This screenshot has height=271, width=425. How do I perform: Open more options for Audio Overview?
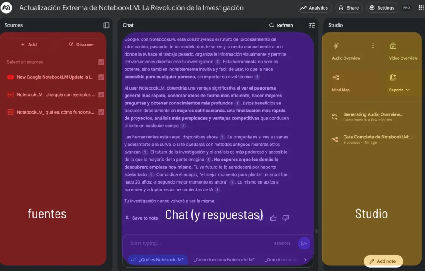[x=373, y=46]
